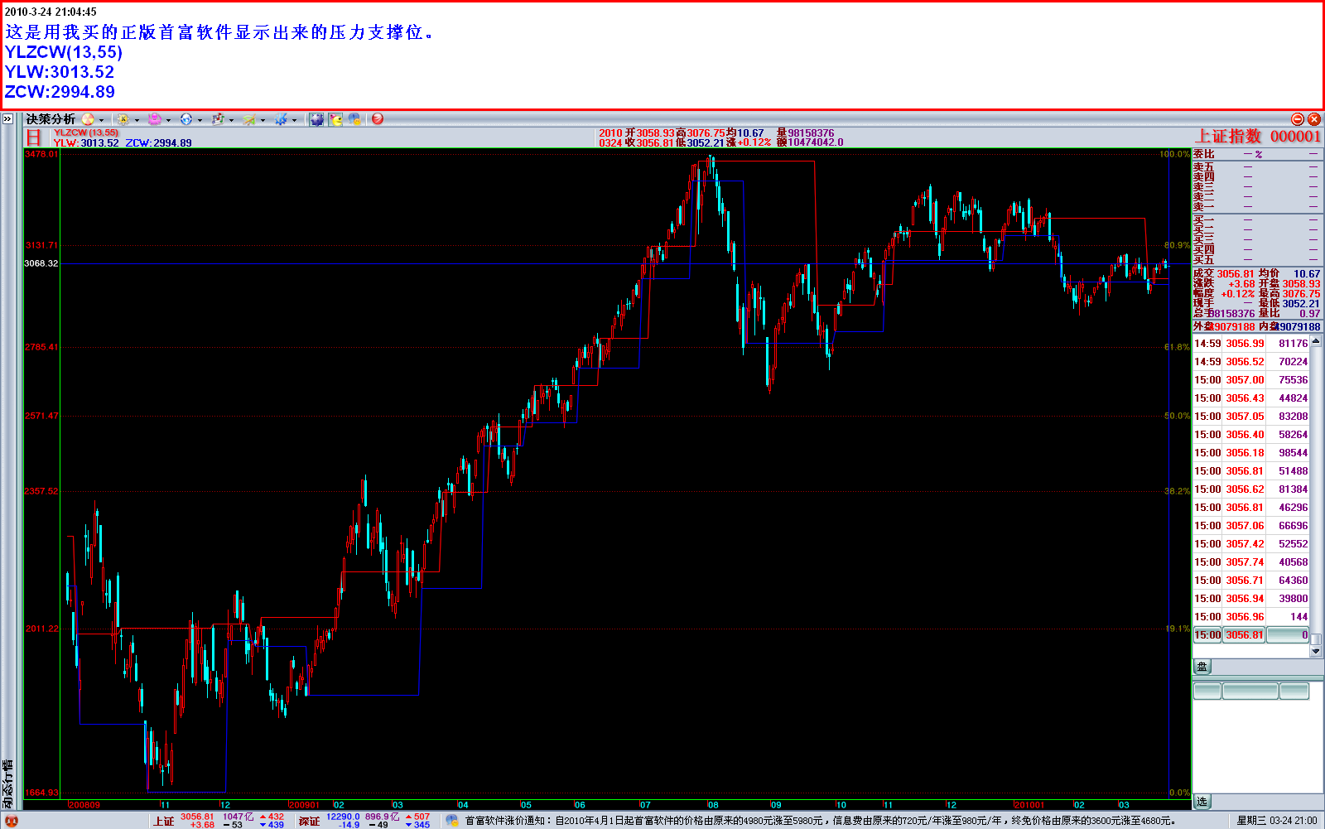The image size is (1325, 829).
Task: Click the 61.8% retracement level label
Action: (x=1177, y=347)
